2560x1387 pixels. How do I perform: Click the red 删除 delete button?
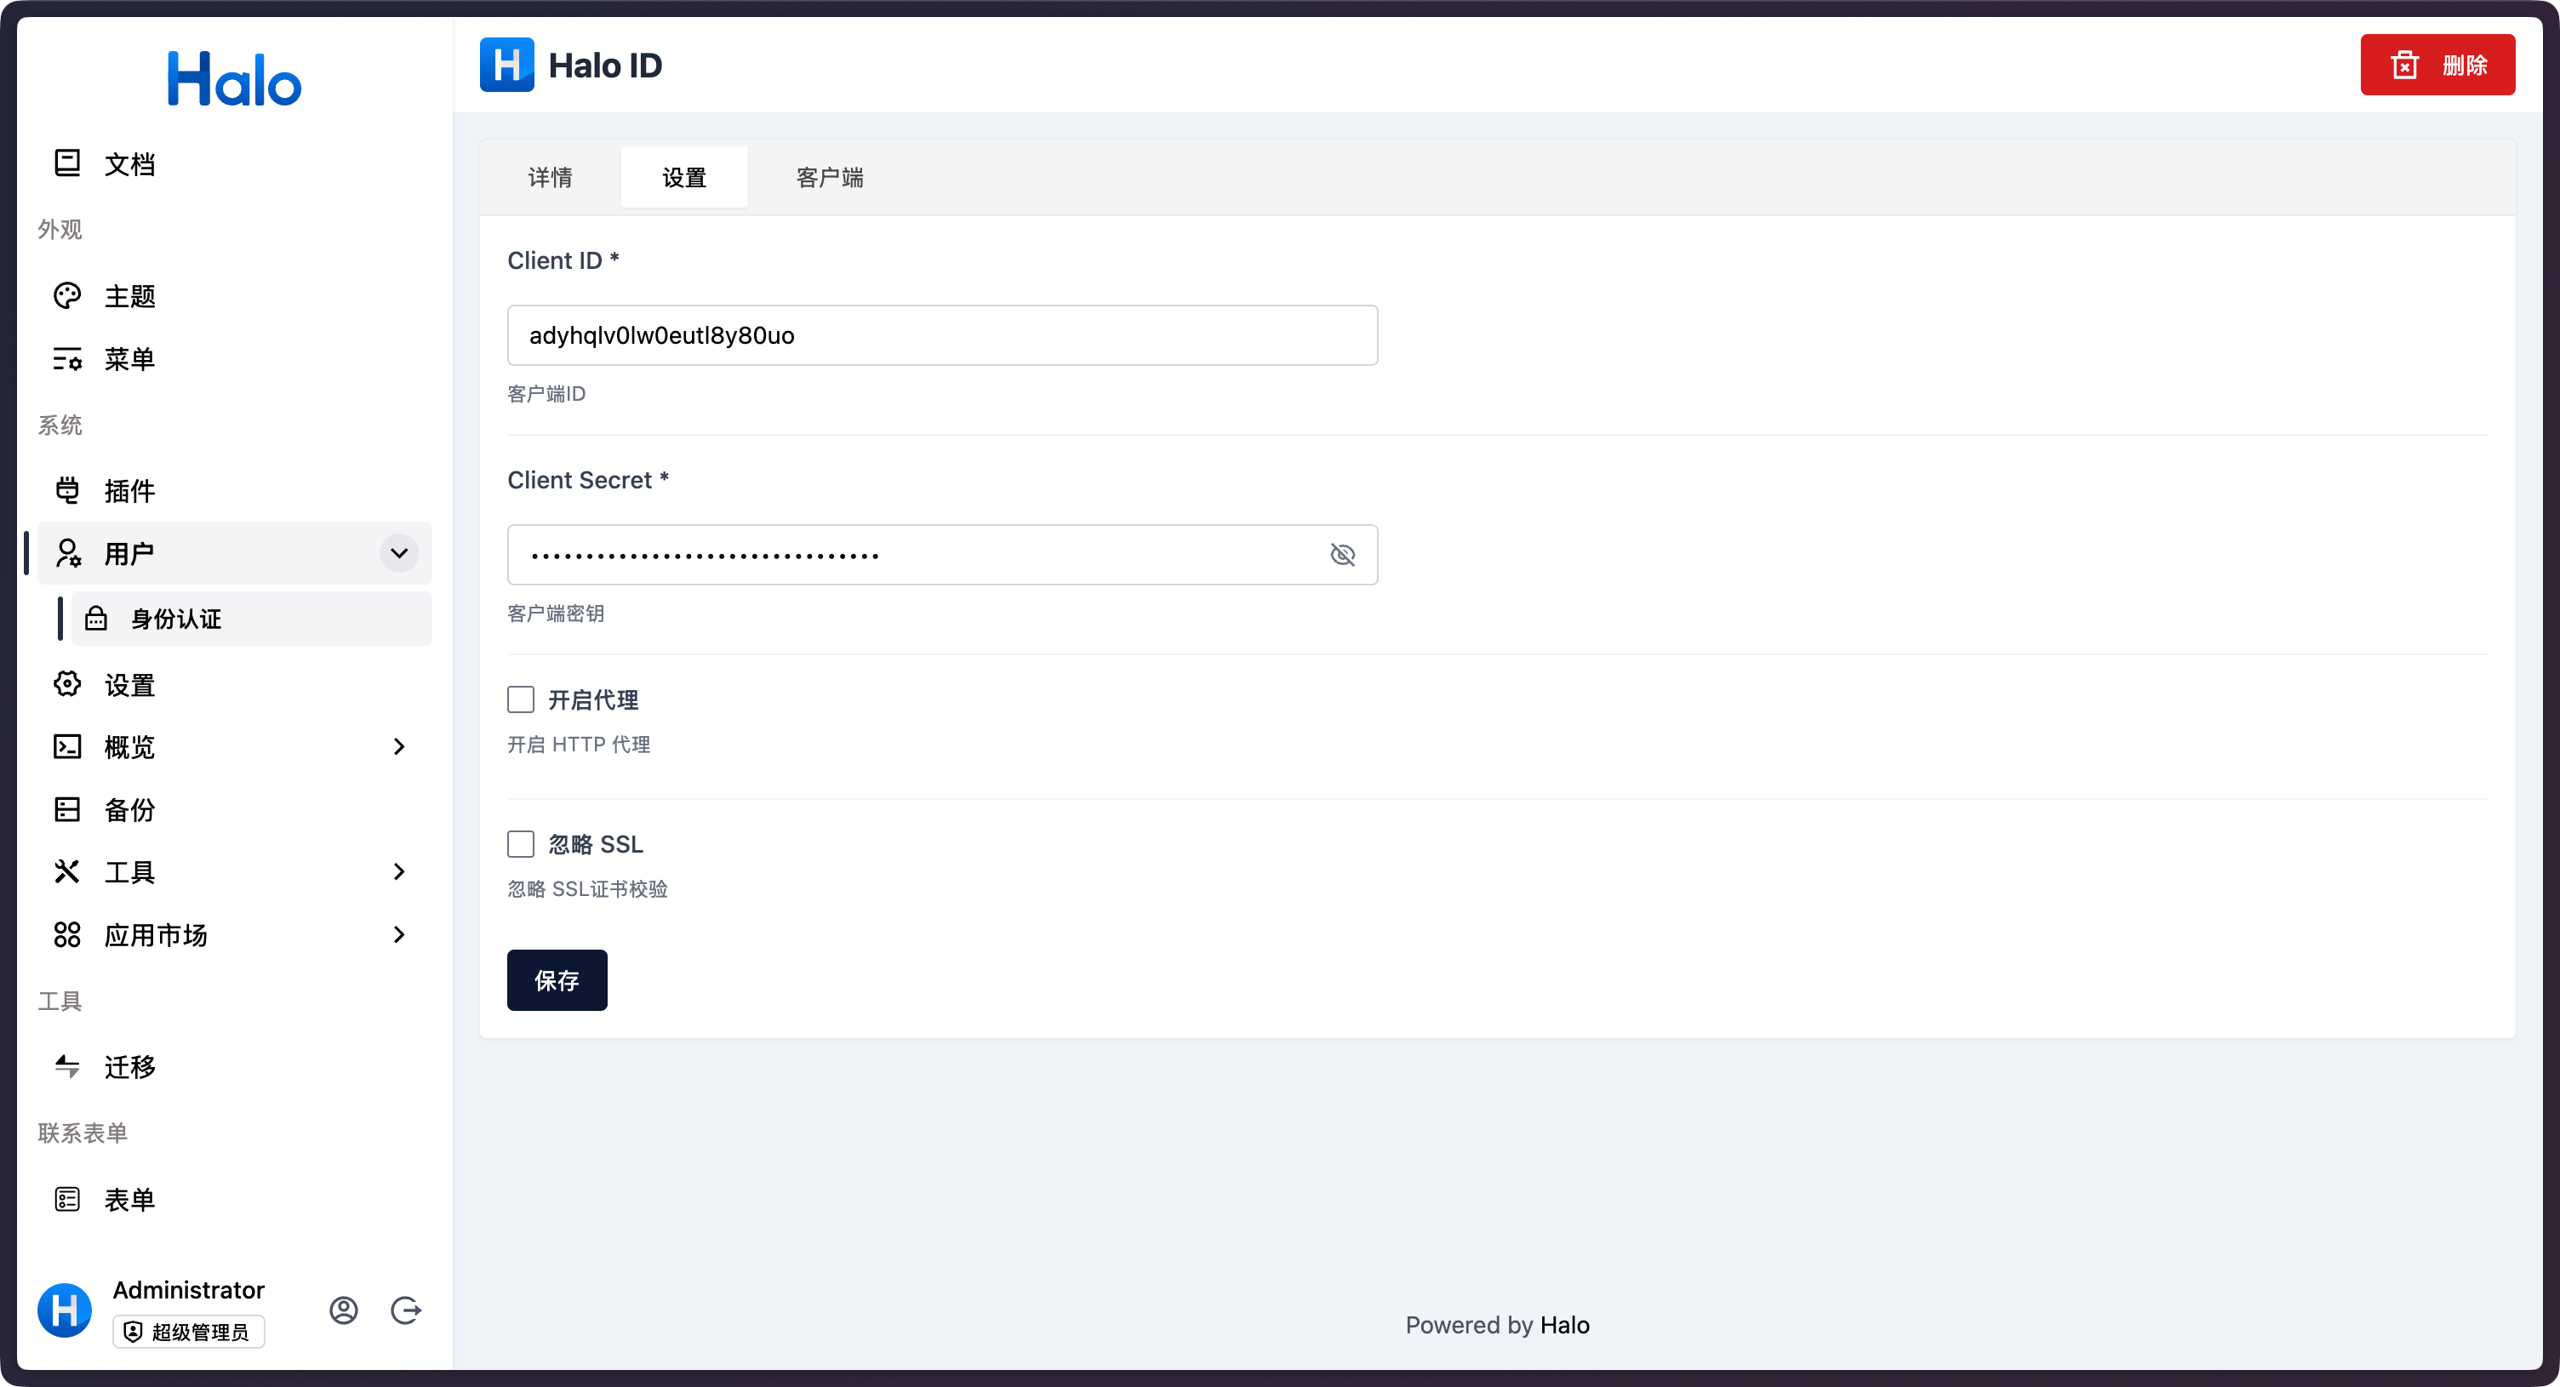2437,65
